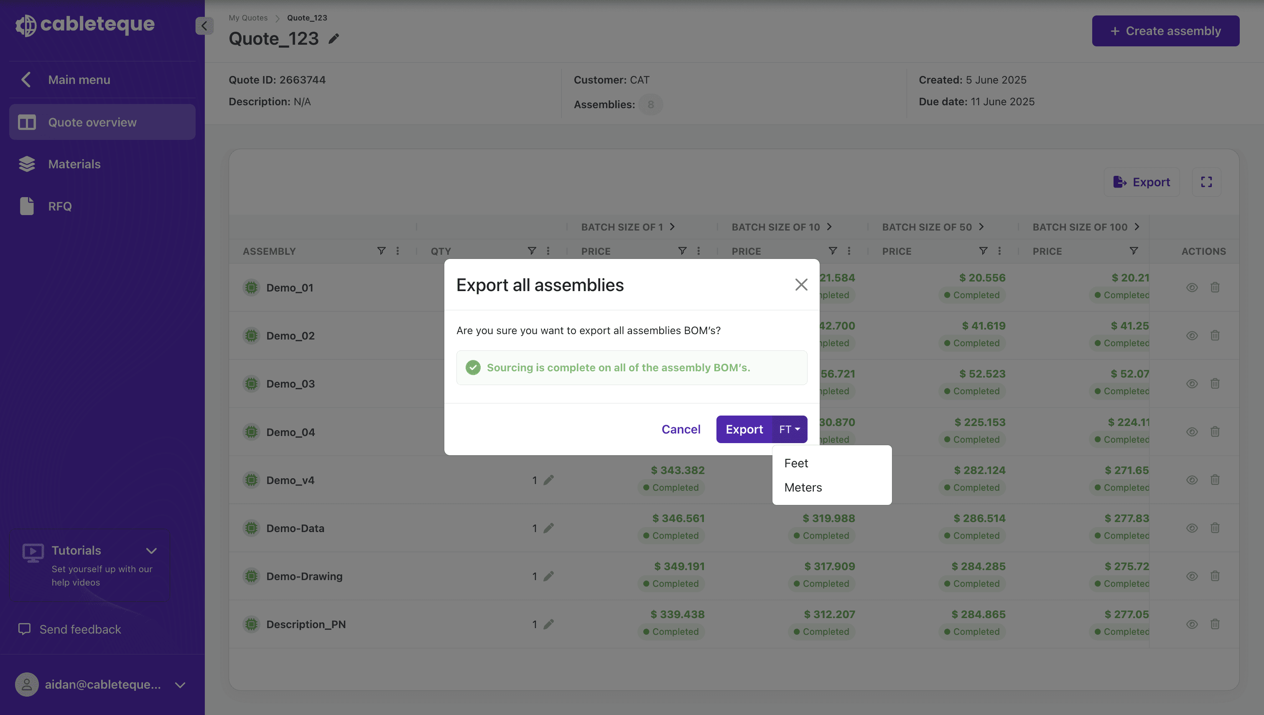Toggle view eye icon for Description_PN
The height and width of the screenshot is (715, 1264).
(1192, 624)
